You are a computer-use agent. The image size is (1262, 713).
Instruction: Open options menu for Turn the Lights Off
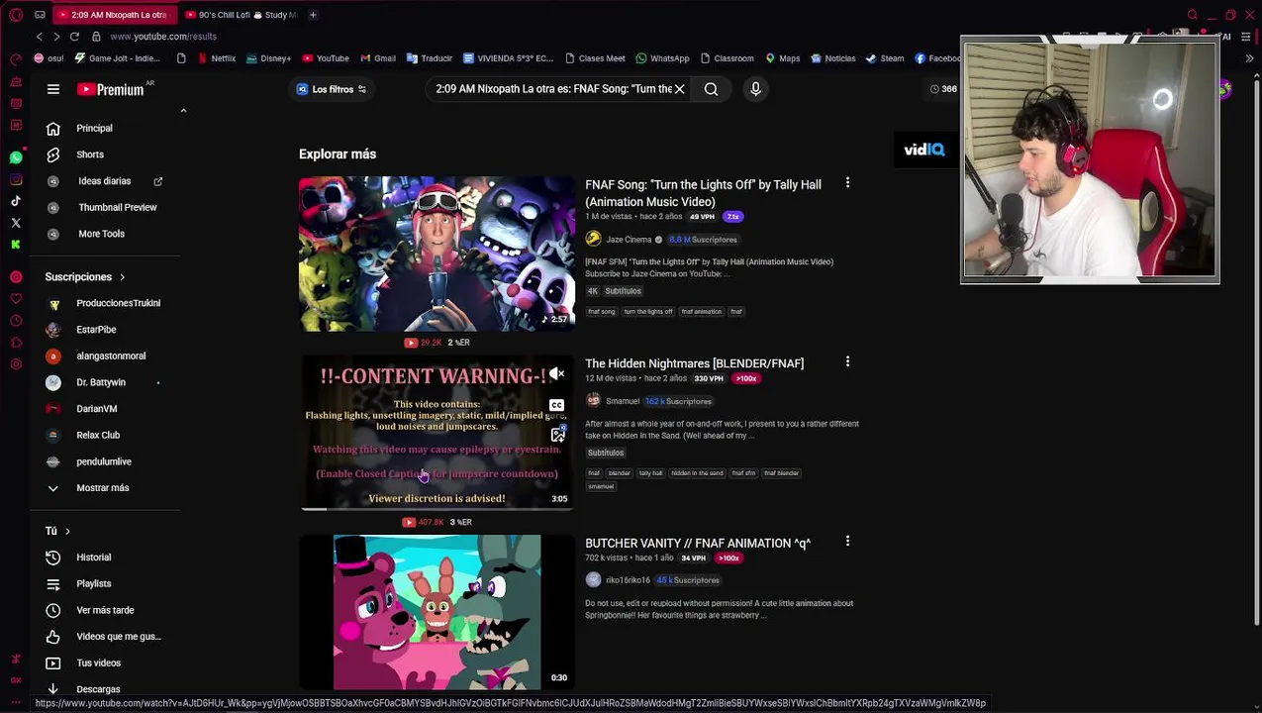point(847,183)
